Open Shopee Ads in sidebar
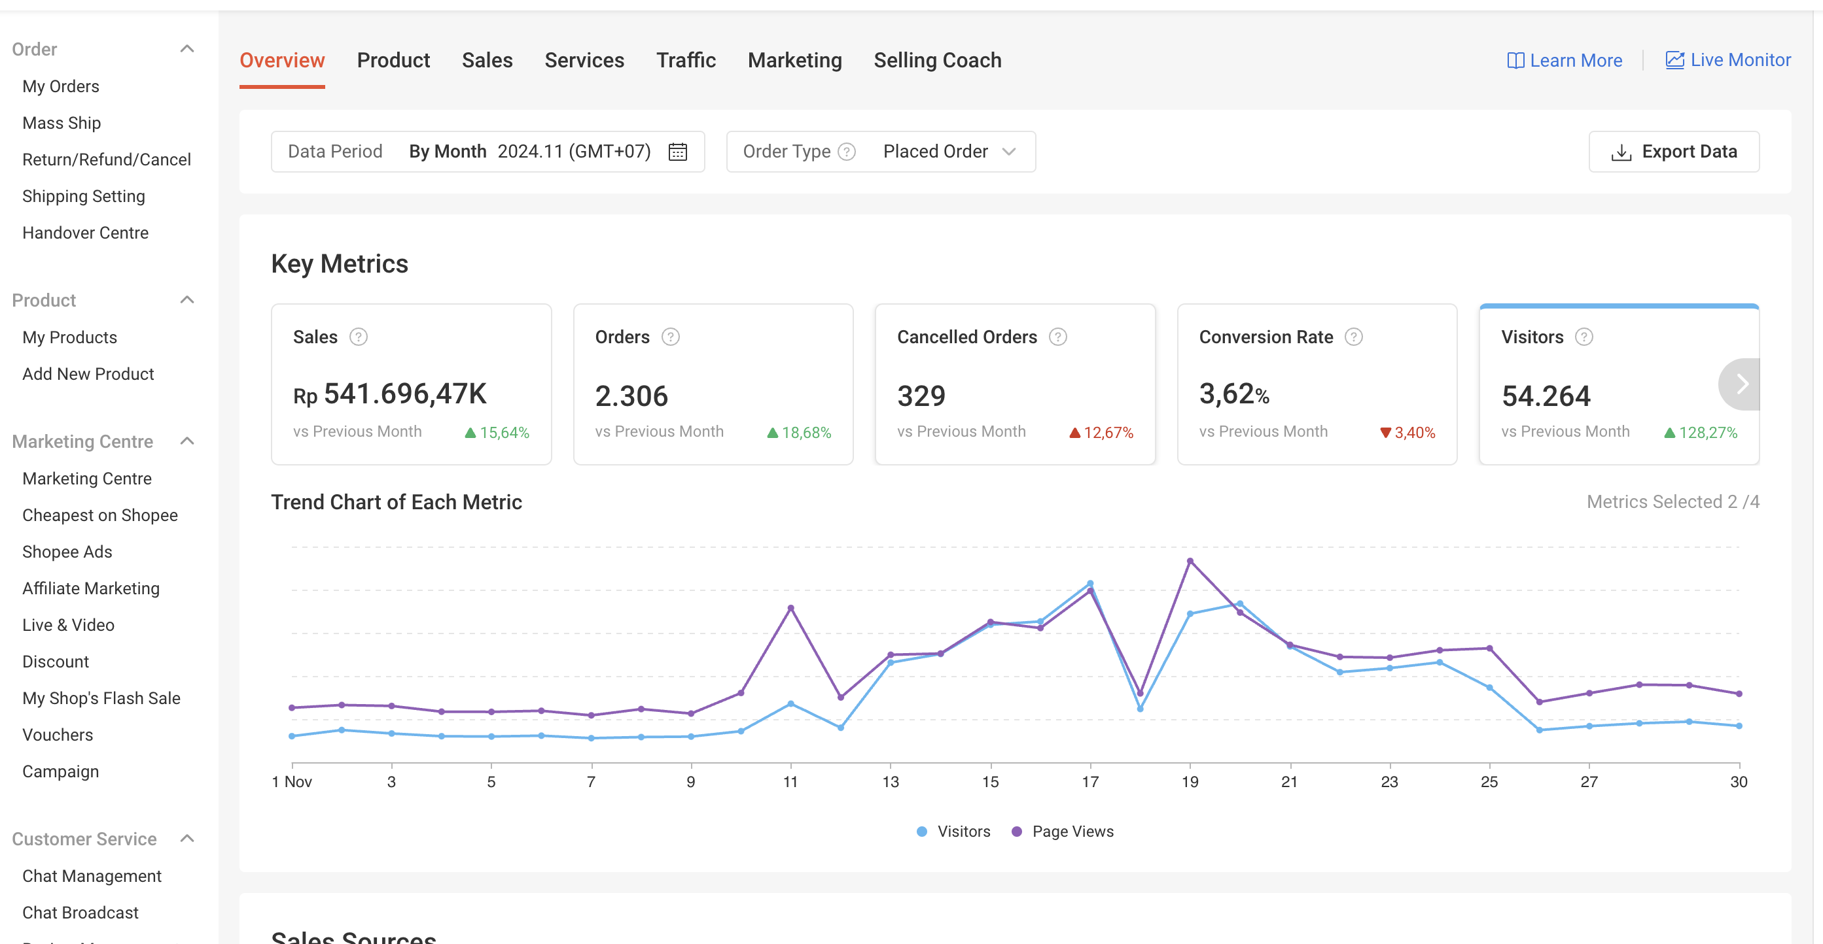 click(x=67, y=552)
